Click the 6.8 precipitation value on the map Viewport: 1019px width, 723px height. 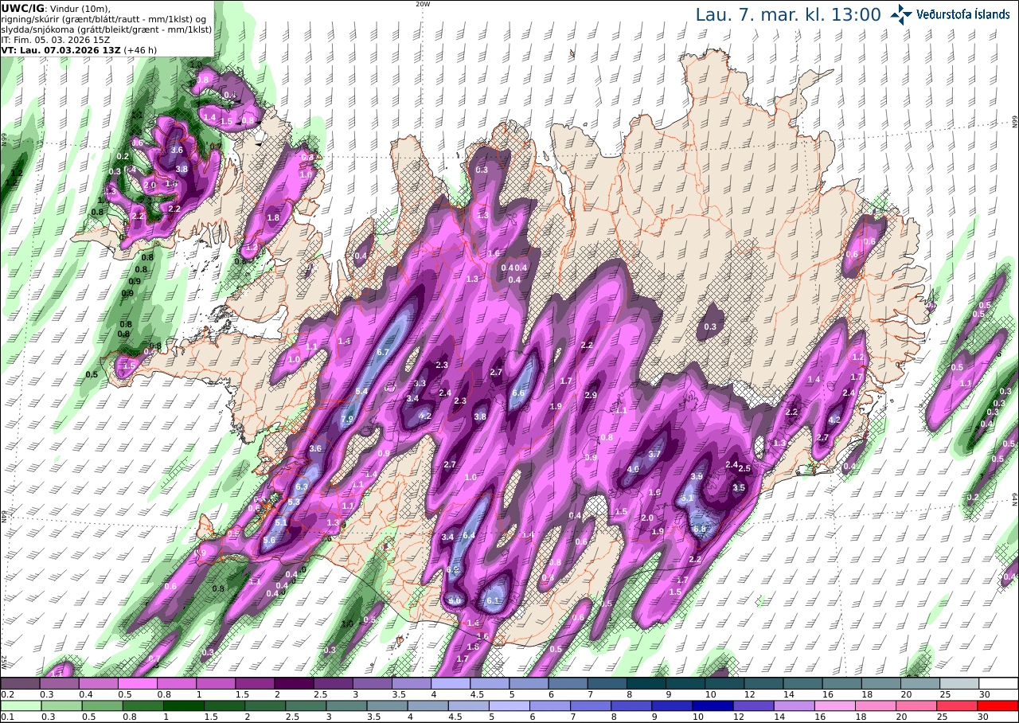(700, 529)
